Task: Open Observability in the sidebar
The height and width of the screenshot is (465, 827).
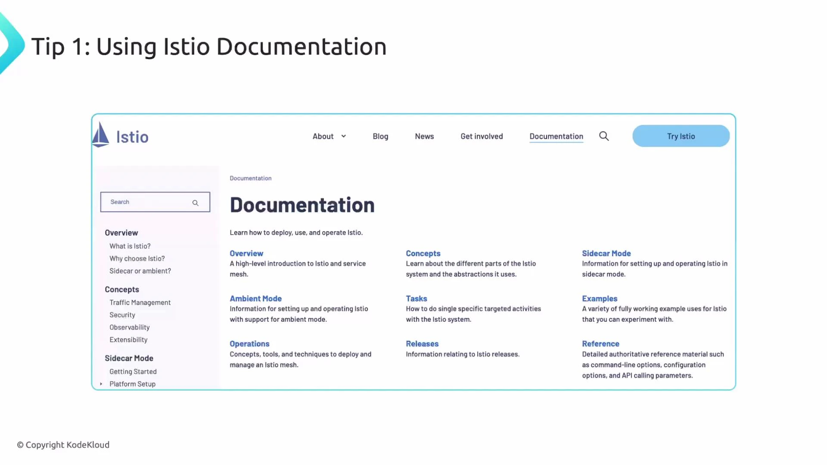Action: tap(130, 327)
